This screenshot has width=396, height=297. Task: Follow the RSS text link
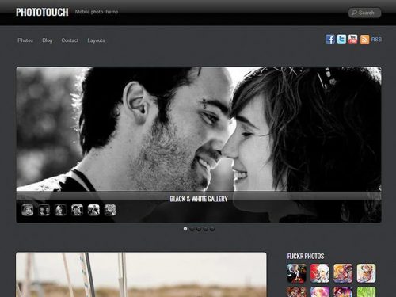(x=376, y=40)
